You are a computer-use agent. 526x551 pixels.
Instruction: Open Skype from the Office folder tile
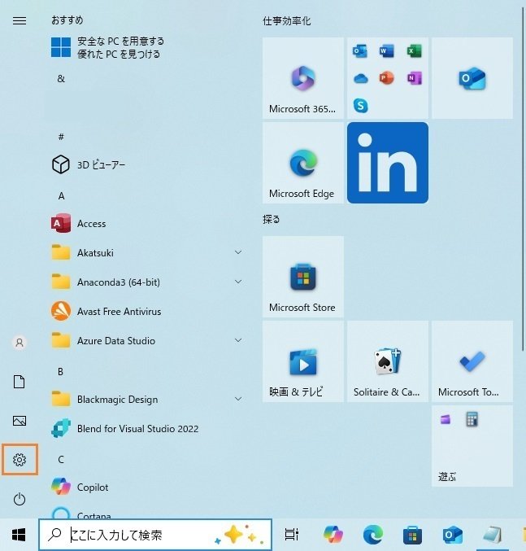(360, 105)
